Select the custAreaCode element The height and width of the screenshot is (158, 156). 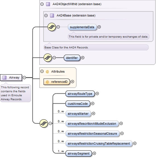click(78, 104)
